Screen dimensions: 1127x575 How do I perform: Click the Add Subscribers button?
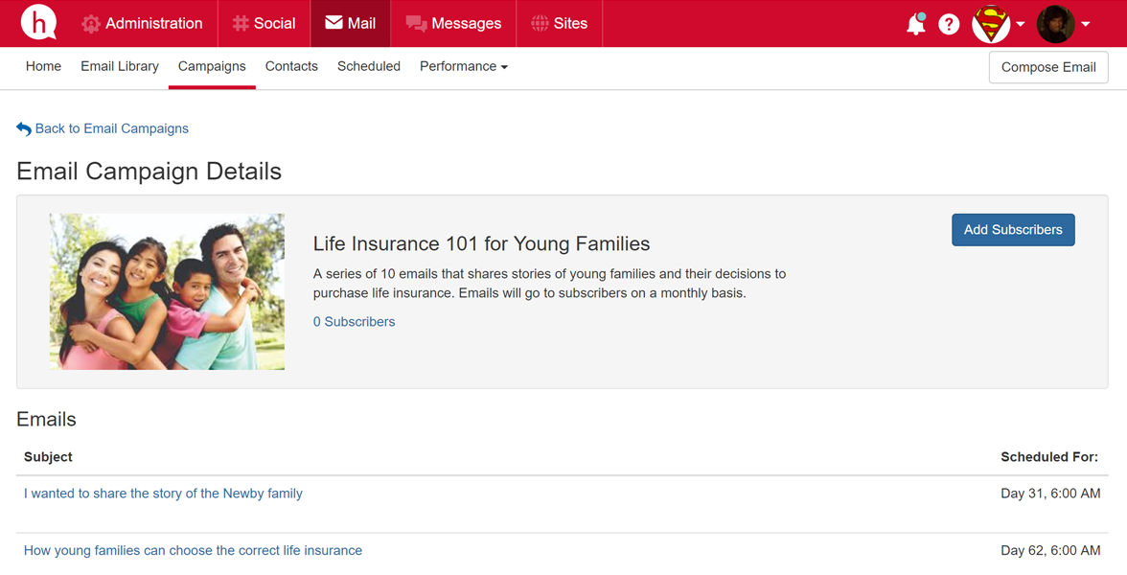coord(1014,230)
